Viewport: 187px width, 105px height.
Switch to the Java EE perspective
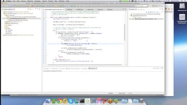tap(155, 6)
